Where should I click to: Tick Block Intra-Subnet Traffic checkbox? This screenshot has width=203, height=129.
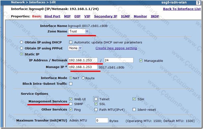coord(71,84)
